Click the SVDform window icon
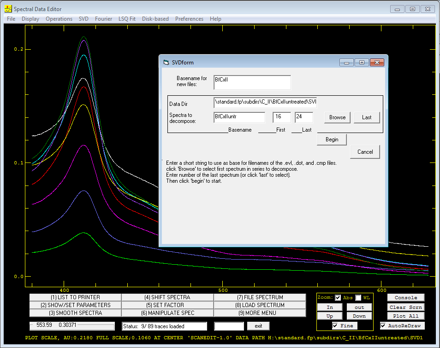 (x=166, y=63)
